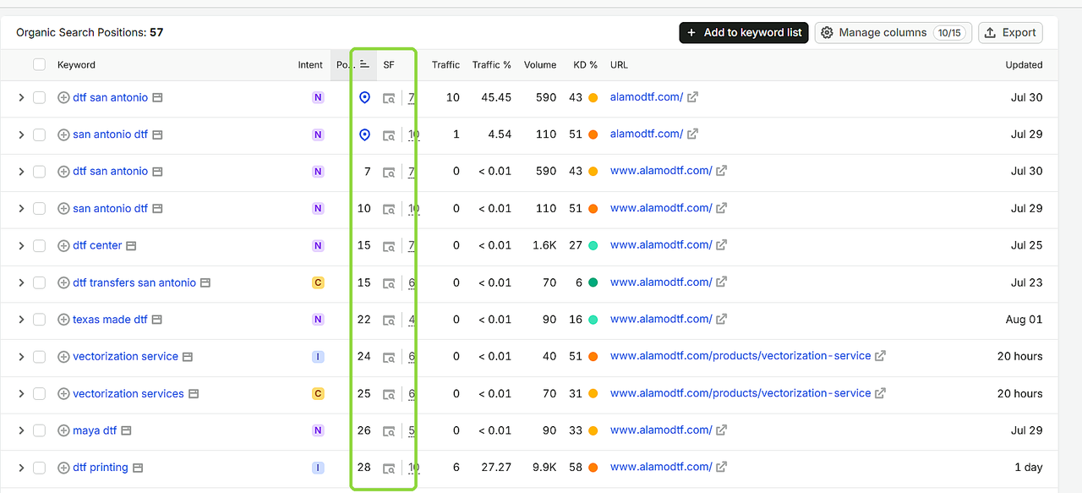
Task: Expand the 'maya dtf' row chevron
Action: pos(21,430)
